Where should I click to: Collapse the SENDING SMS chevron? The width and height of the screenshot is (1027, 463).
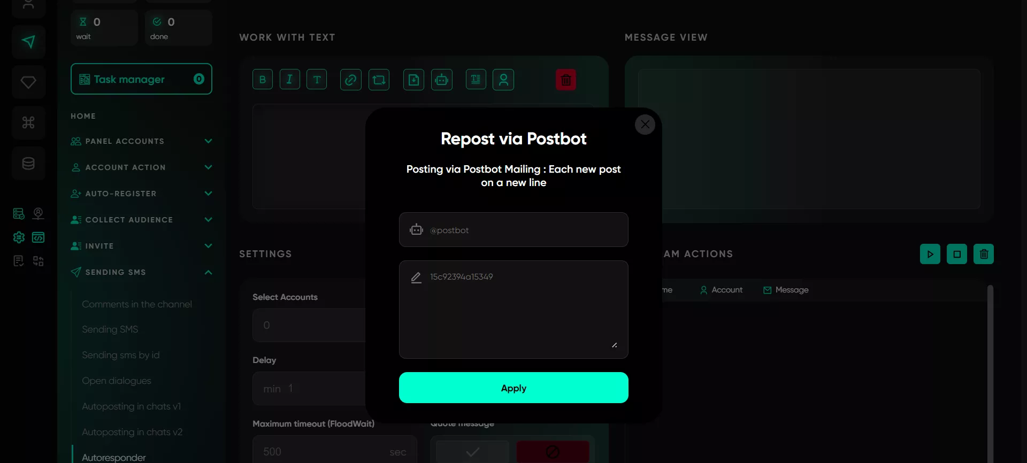209,272
